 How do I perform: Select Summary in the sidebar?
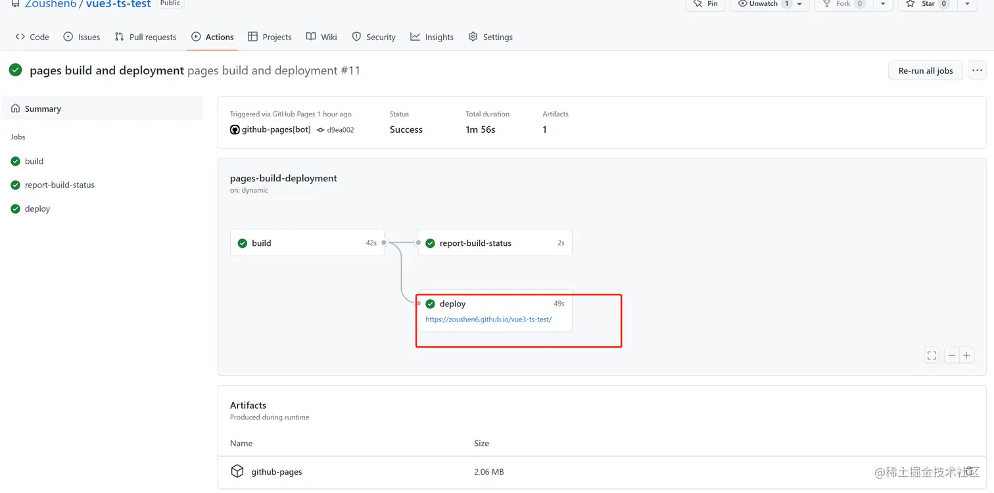pyautogui.click(x=103, y=108)
